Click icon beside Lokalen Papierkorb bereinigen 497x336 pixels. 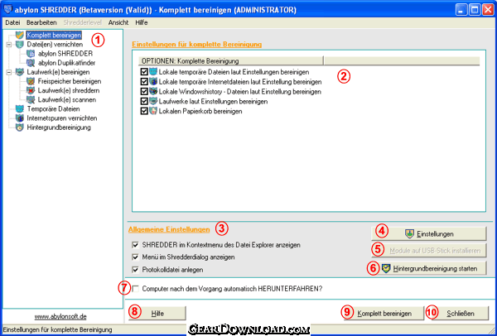click(153, 111)
